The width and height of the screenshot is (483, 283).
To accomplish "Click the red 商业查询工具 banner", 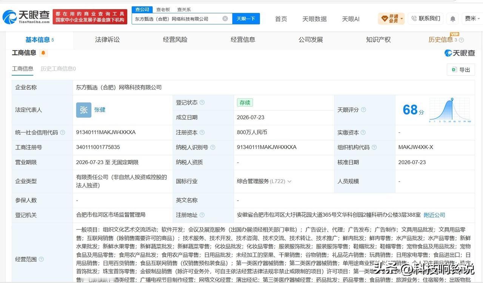I will (x=90, y=17).
